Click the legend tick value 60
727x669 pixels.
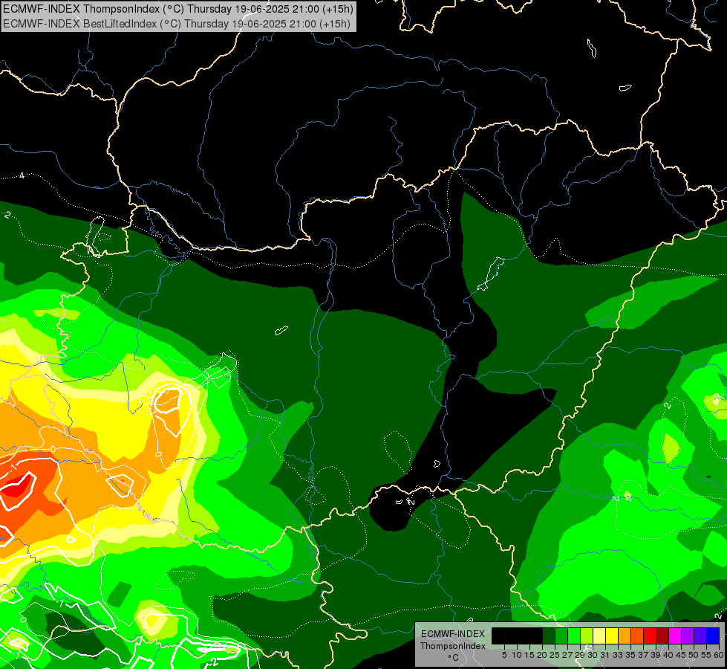click(719, 655)
